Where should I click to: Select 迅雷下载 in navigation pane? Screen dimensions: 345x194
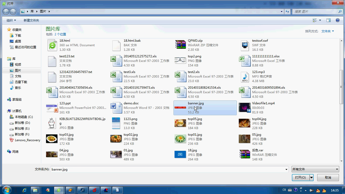(x=21, y=82)
